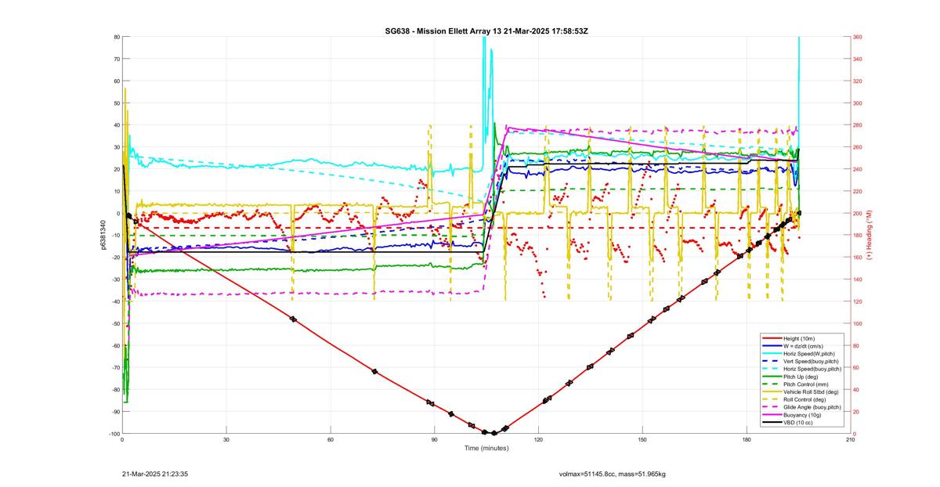940x487 pixels.
Task: Click the 'Time (minutes)' x-axis label
Action: (486, 449)
